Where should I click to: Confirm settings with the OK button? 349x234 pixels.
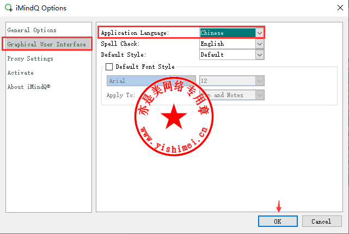pyautogui.click(x=278, y=221)
